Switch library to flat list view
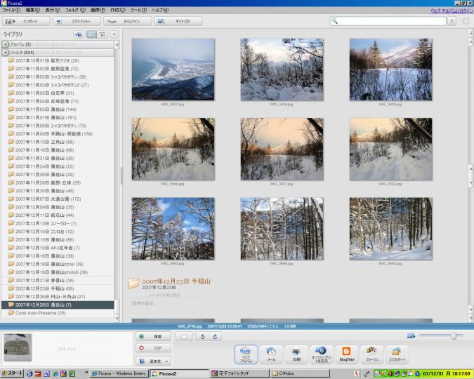Screen dimensions: 474x379 (x=91, y=34)
